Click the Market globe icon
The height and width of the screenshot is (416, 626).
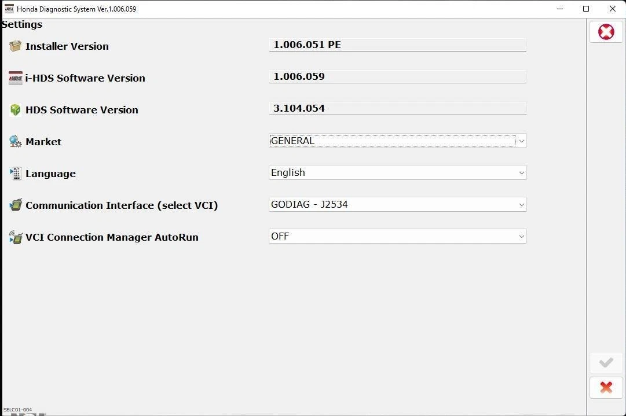pyautogui.click(x=15, y=142)
